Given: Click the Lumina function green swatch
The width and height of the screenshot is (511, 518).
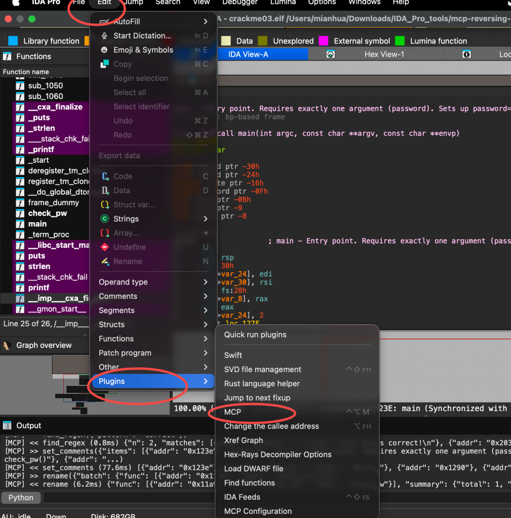Looking at the screenshot, I should pos(400,41).
